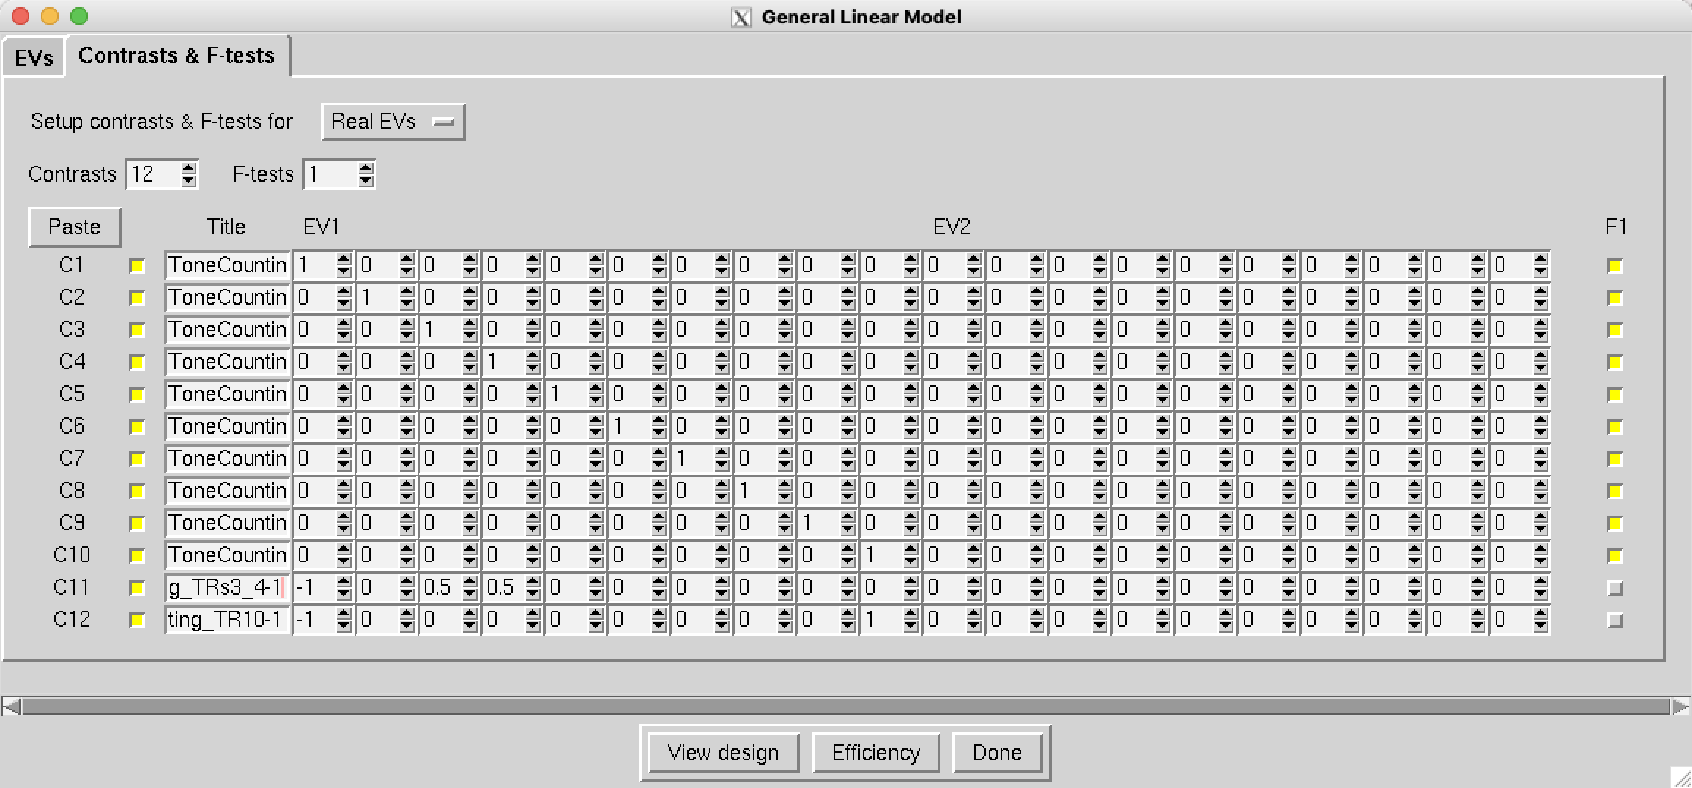Viewport: 1692px width, 788px height.
Task: Increase the Contrasts count stepper
Action: coord(189,168)
